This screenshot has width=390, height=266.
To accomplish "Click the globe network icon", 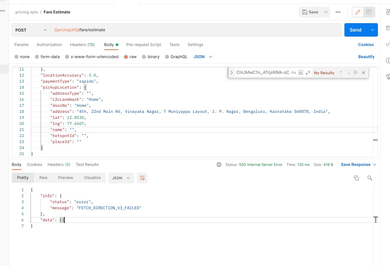I will tap(219, 165).
